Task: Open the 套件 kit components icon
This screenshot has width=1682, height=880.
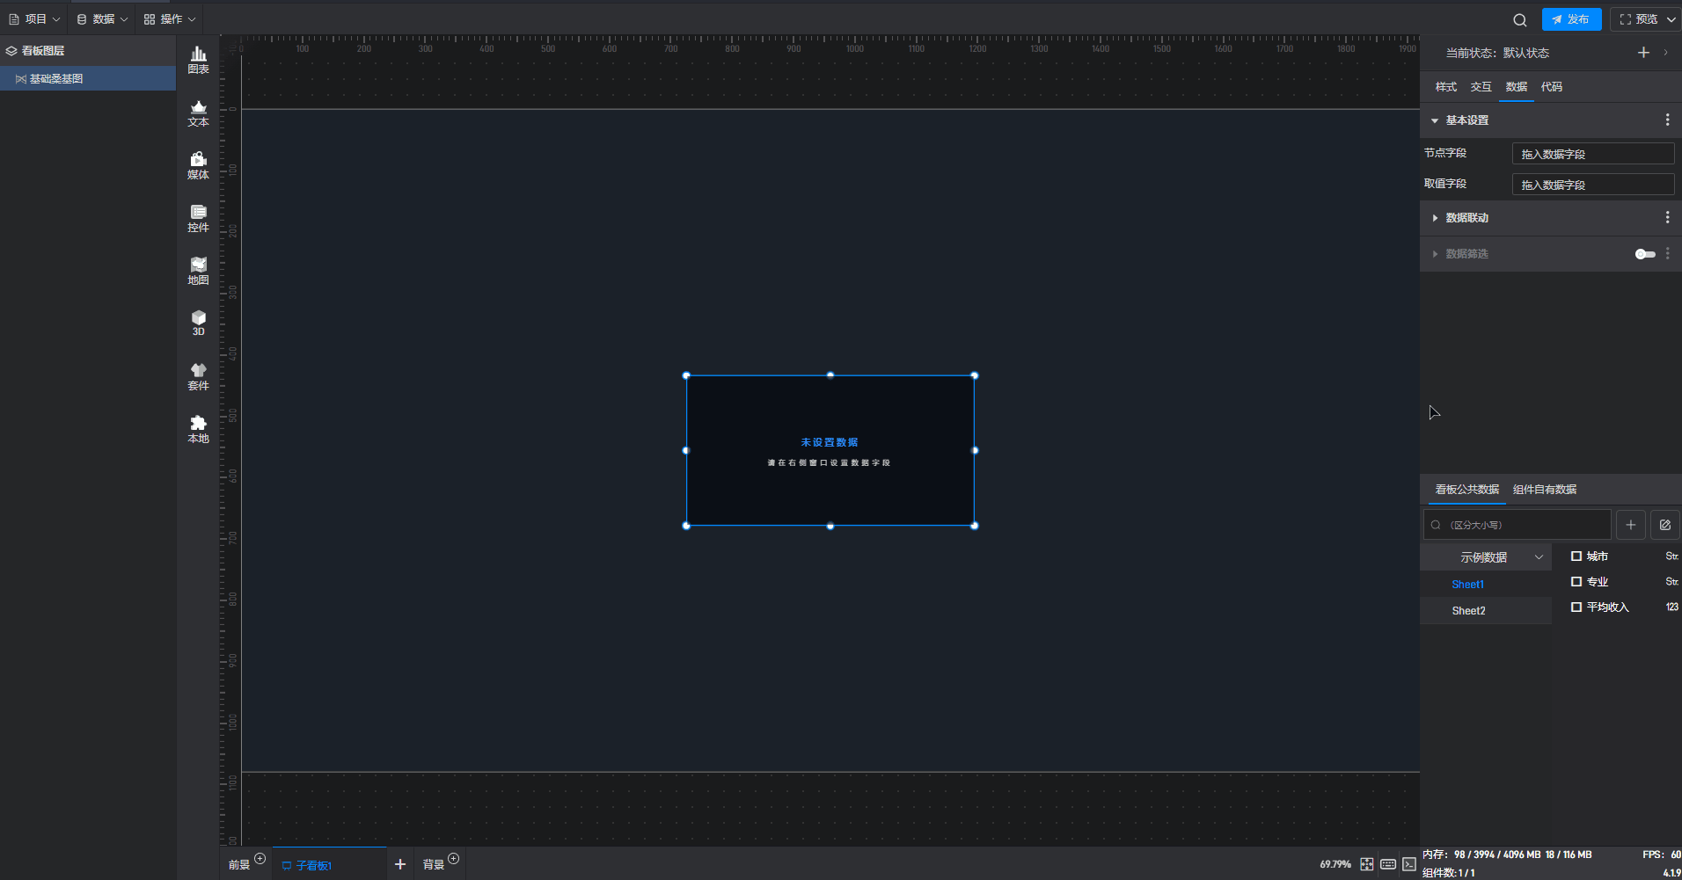Action: pyautogui.click(x=198, y=376)
